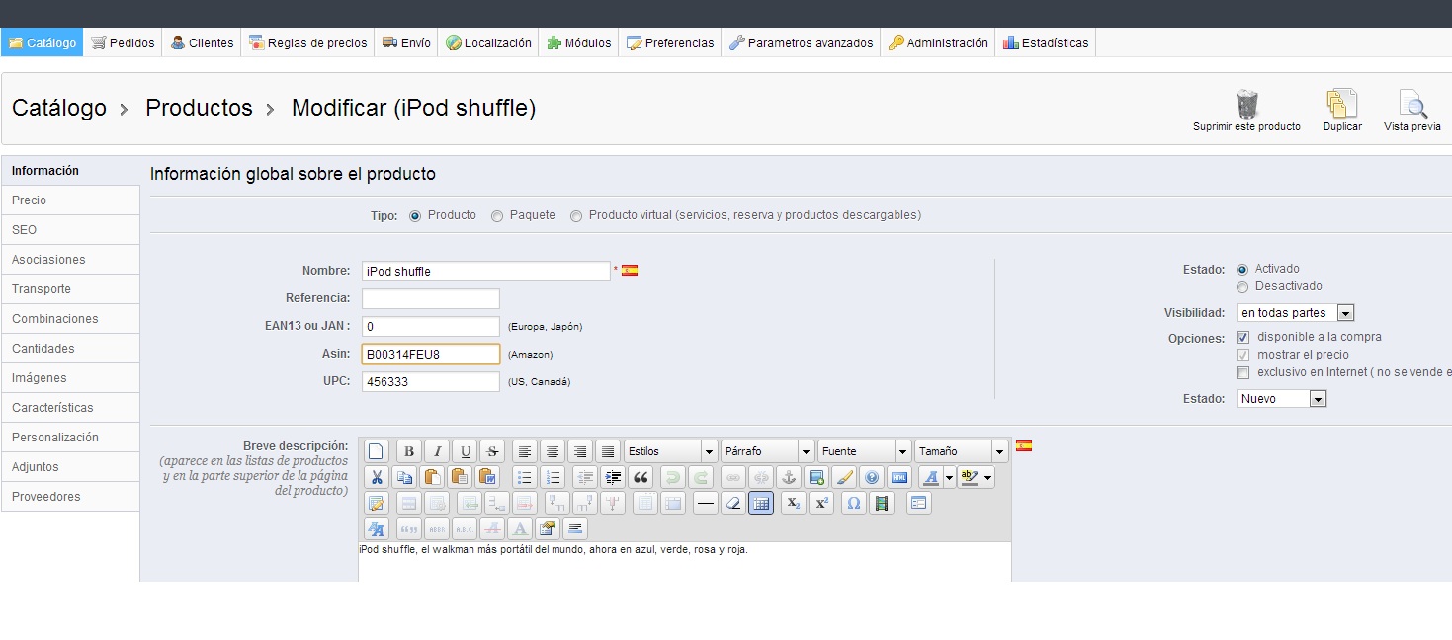Click the Copy icon in editor

click(404, 477)
